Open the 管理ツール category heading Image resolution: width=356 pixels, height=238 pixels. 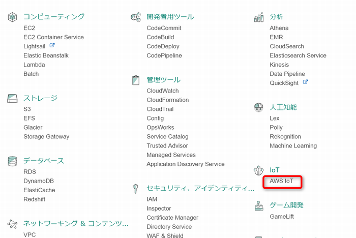[x=163, y=80]
